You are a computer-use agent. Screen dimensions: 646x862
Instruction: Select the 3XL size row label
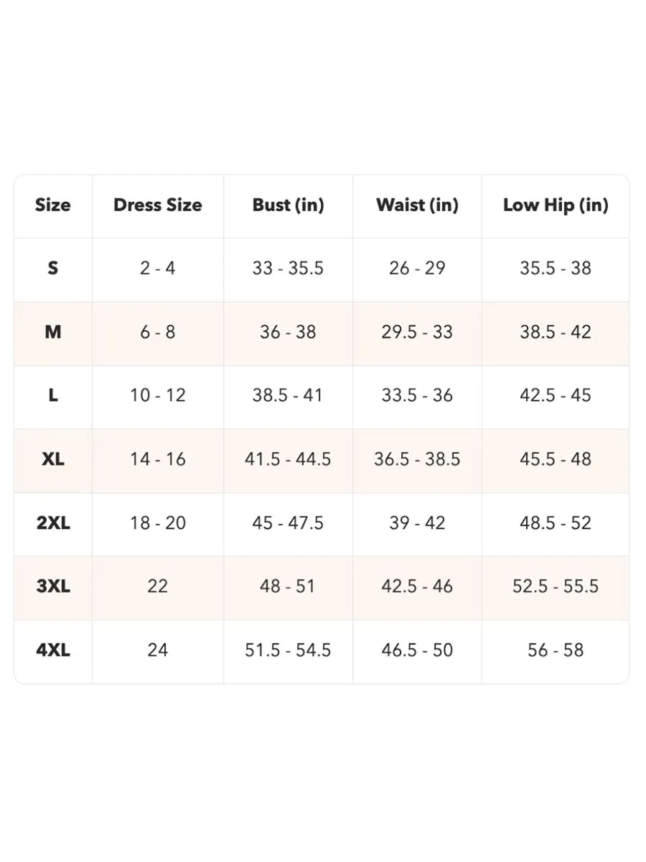(x=53, y=587)
